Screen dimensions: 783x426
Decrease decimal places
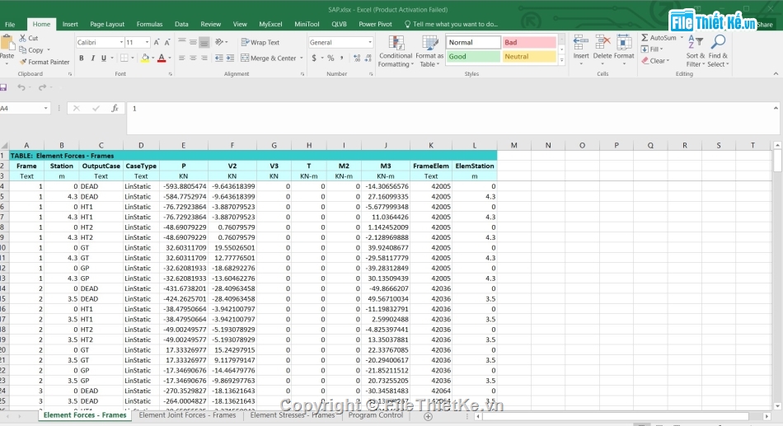click(x=368, y=58)
